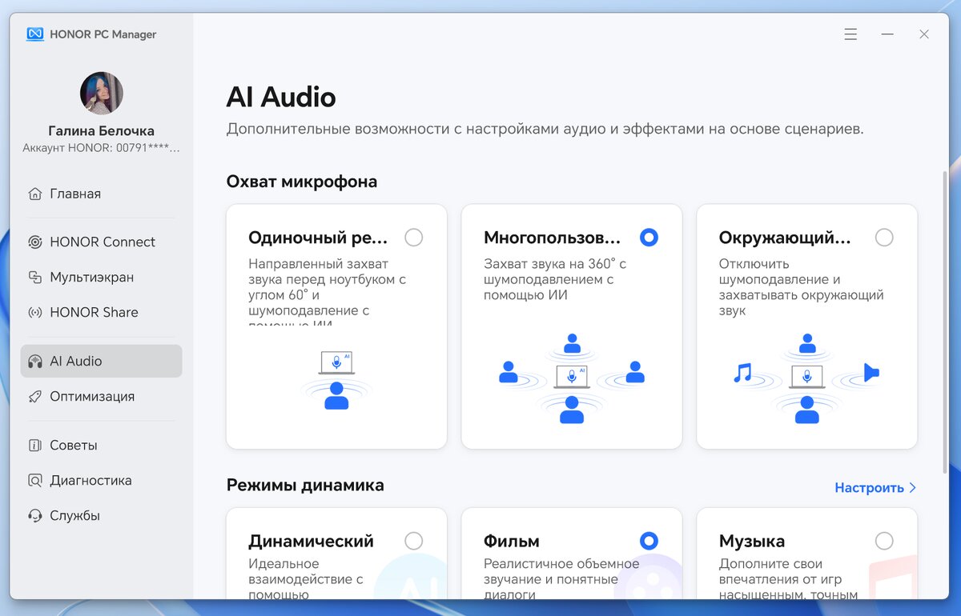Open the Службы section
This screenshot has width=961, height=616.
pyautogui.click(x=101, y=515)
